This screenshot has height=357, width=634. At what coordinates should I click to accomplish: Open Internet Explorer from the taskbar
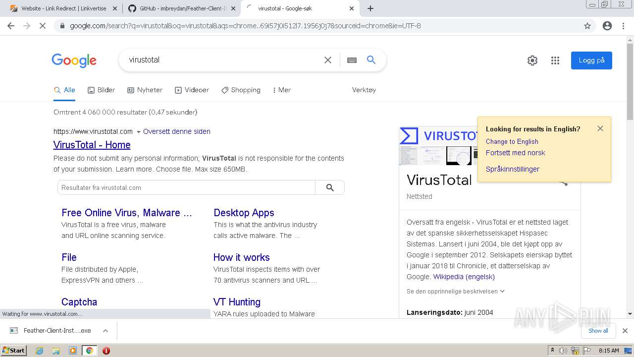[40, 351]
